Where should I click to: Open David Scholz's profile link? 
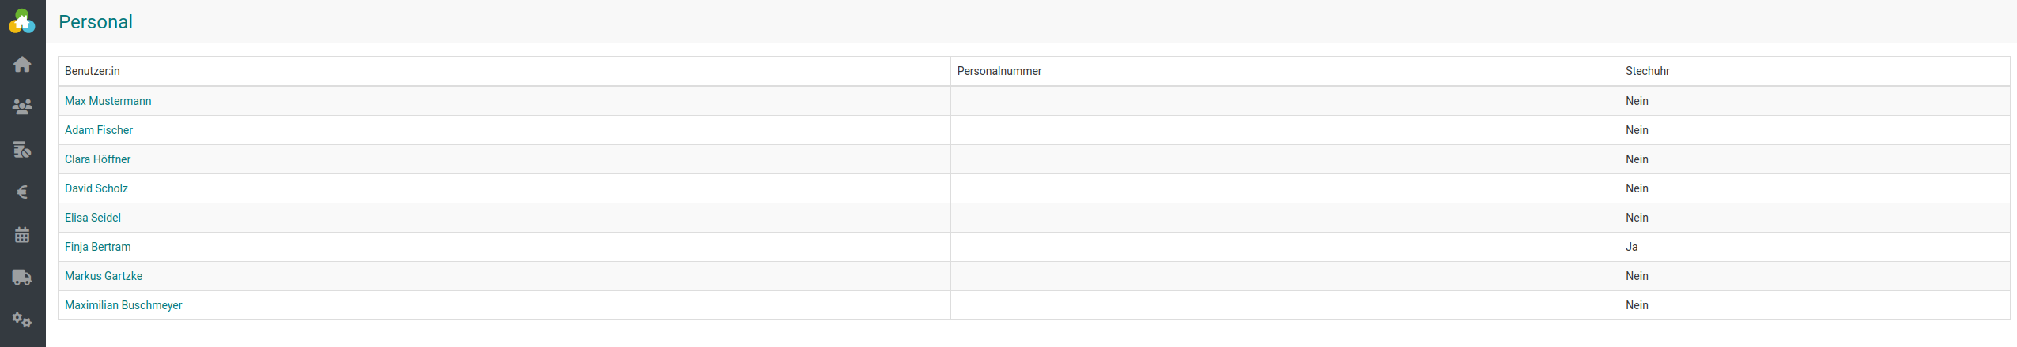tap(96, 188)
